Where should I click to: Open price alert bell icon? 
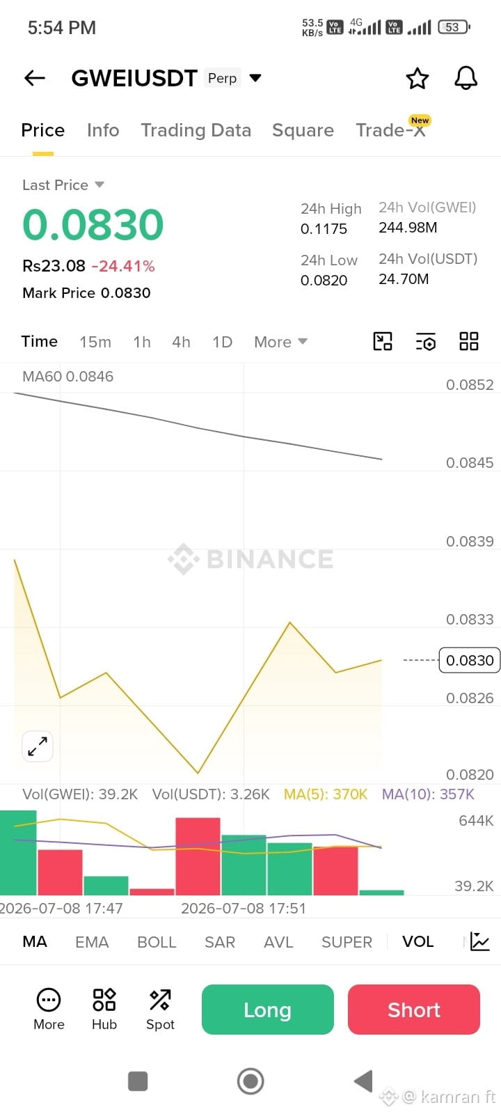(x=466, y=78)
